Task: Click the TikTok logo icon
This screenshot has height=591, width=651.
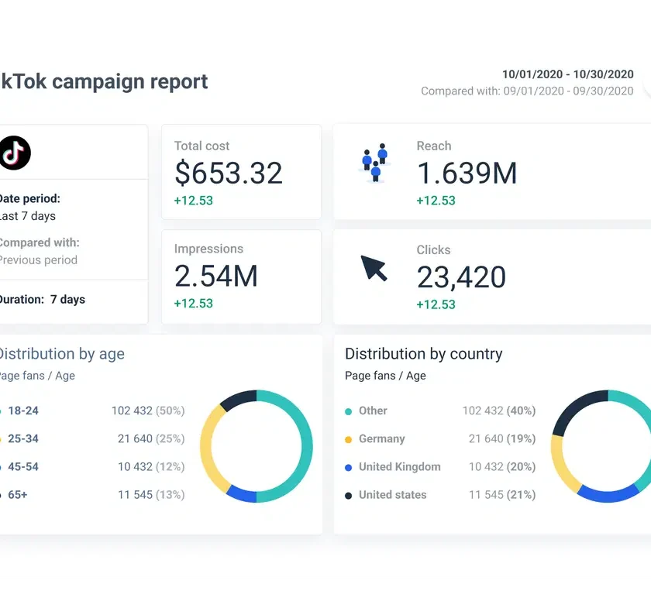Action: (x=15, y=153)
